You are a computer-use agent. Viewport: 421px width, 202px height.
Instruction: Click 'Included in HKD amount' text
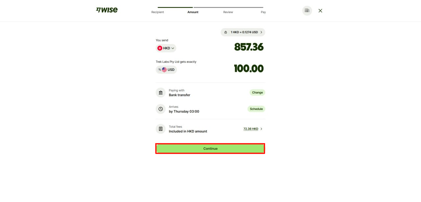coord(188,131)
